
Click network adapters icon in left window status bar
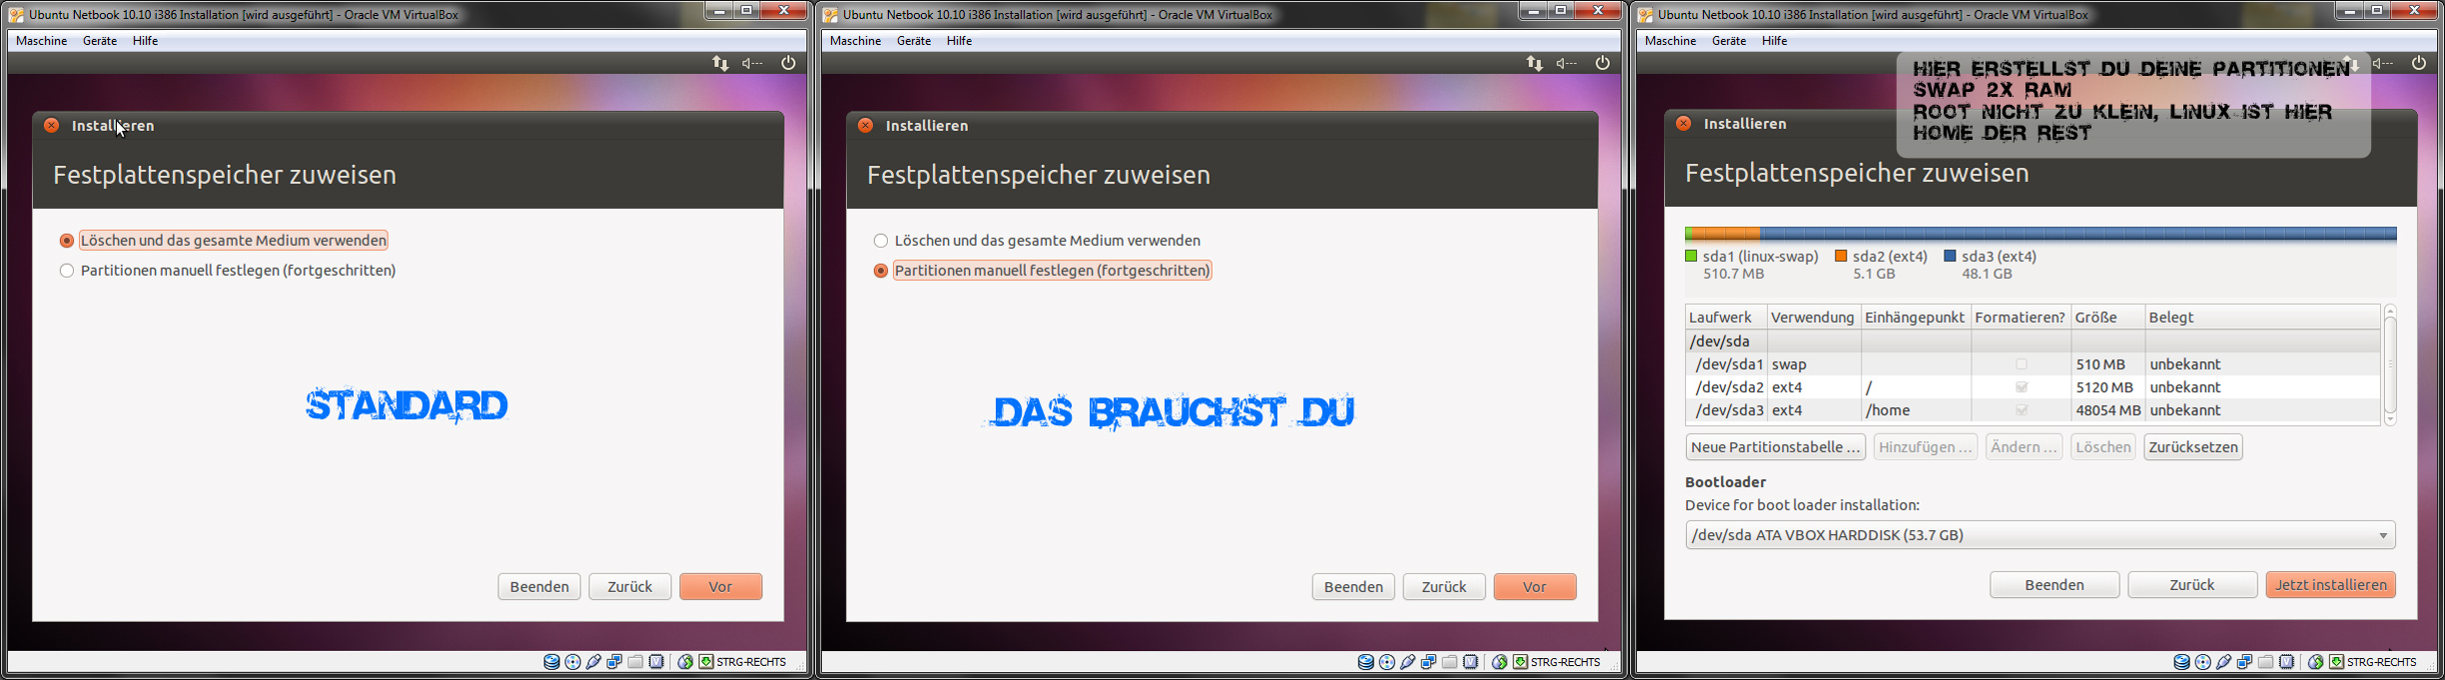point(614,662)
